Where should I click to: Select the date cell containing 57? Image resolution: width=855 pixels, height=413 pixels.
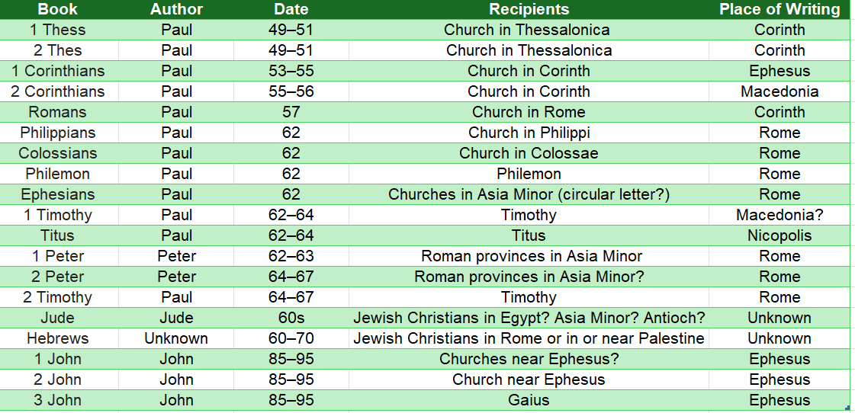[291, 112]
